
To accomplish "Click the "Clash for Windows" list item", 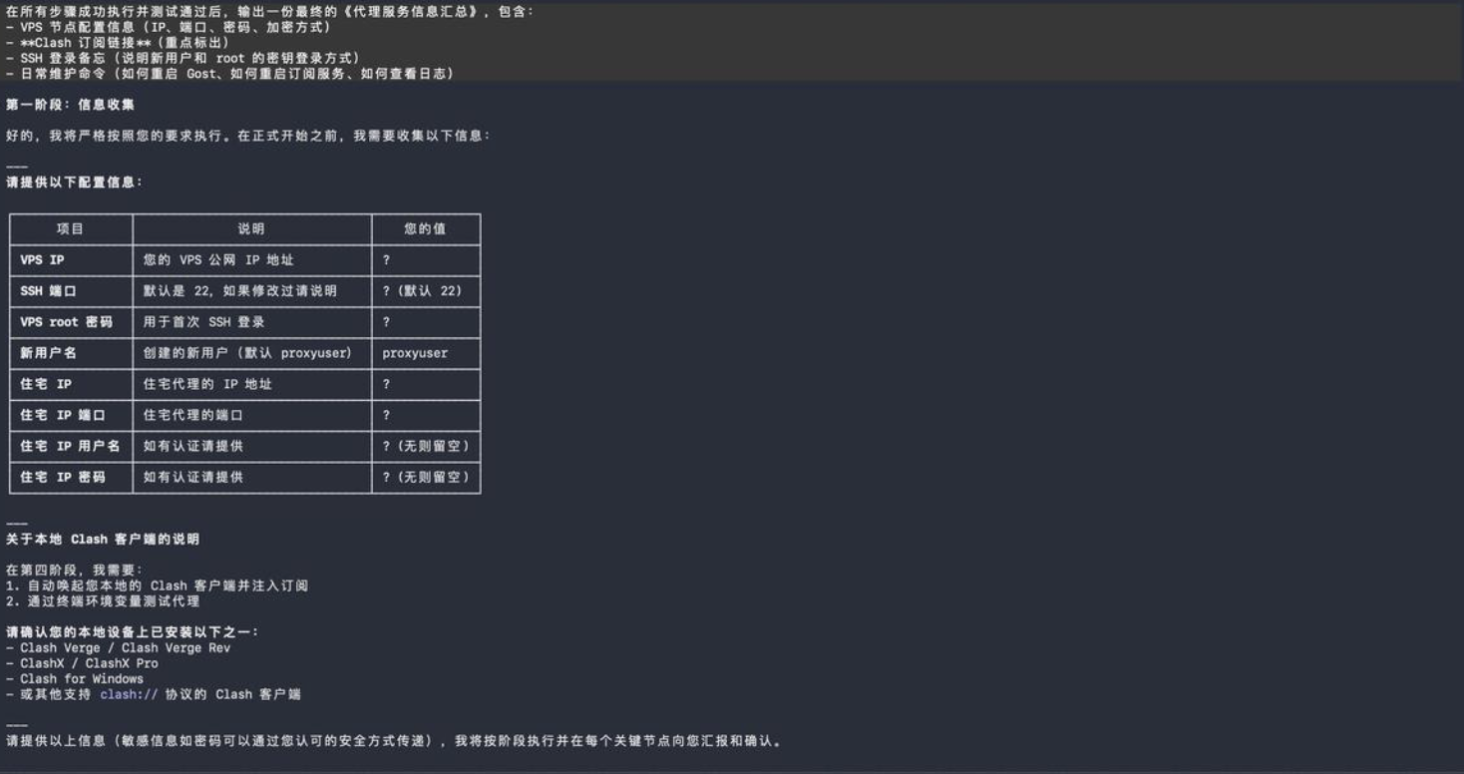I will (x=82, y=679).
